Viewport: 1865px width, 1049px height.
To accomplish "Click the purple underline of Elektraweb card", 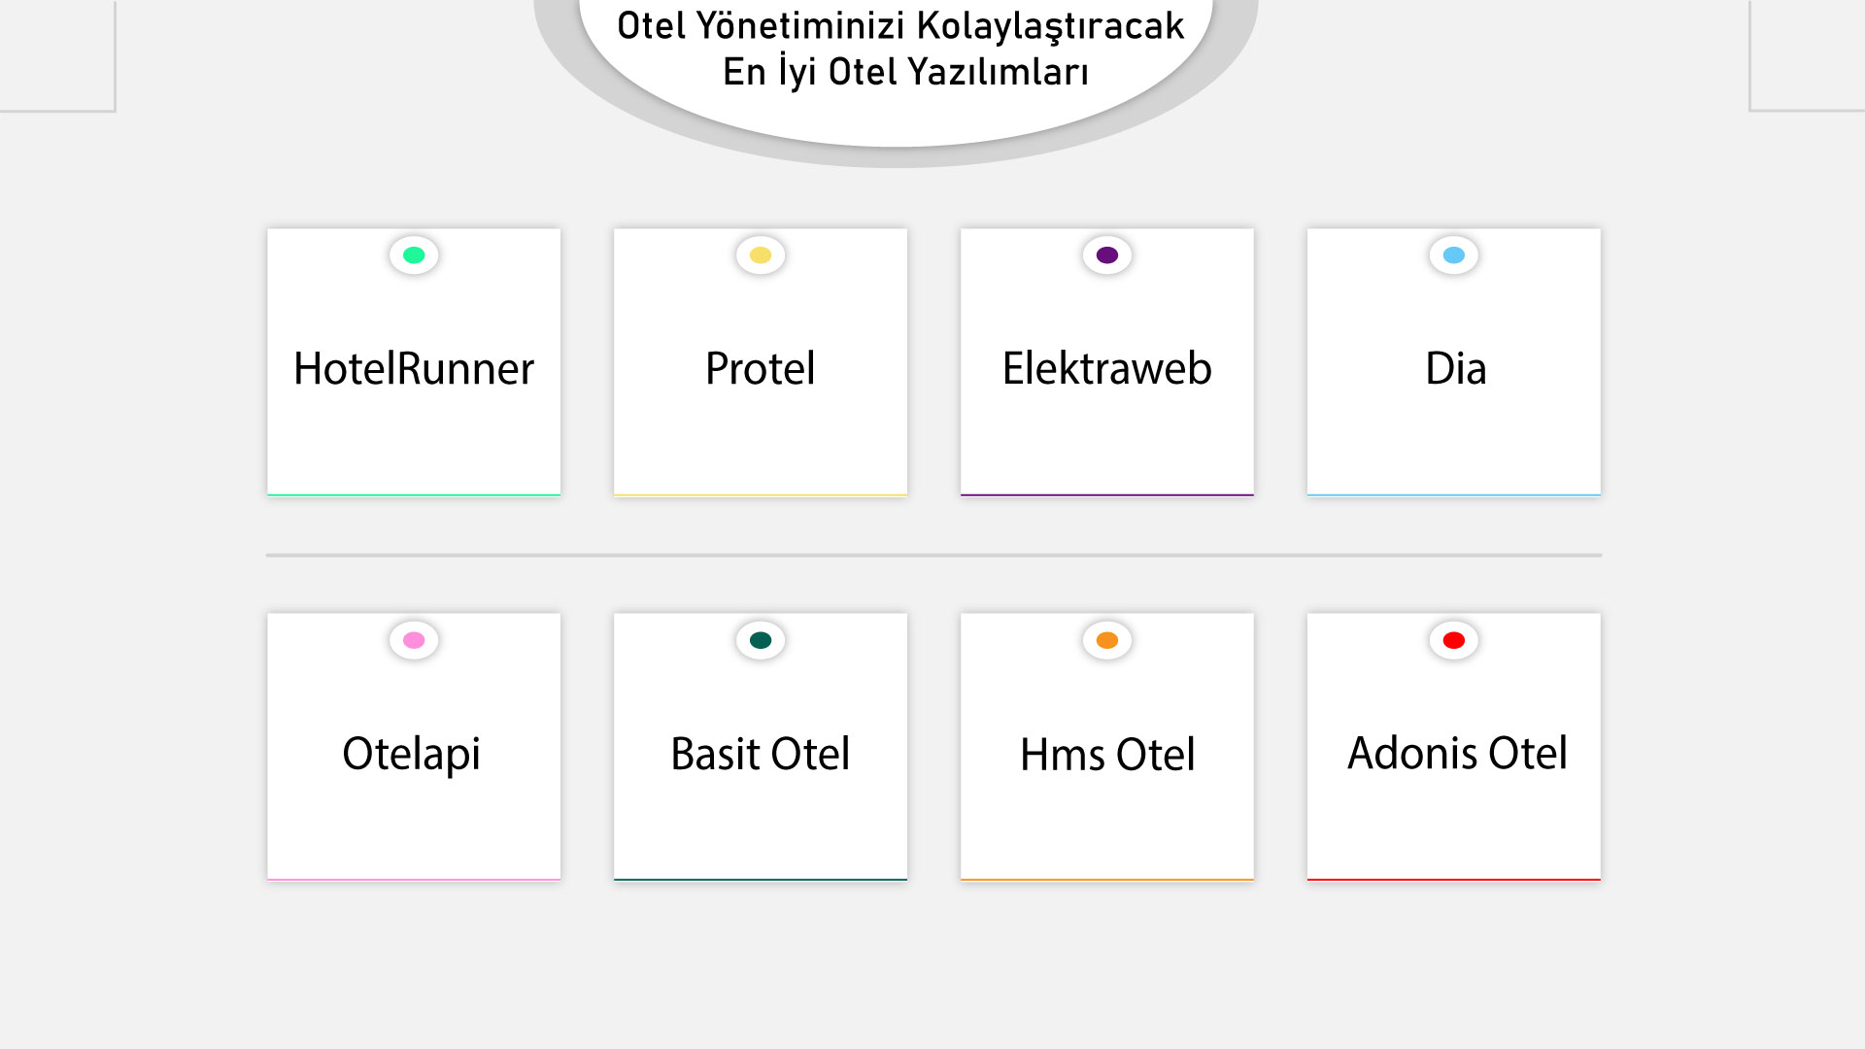I will click(1107, 494).
